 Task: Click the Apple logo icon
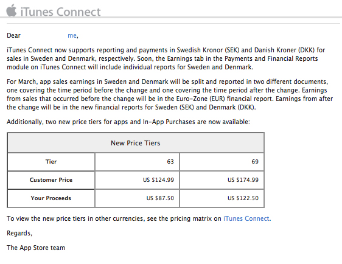point(12,10)
